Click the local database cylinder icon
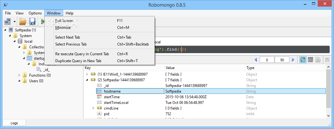The image size is (334, 129). coord(20,41)
